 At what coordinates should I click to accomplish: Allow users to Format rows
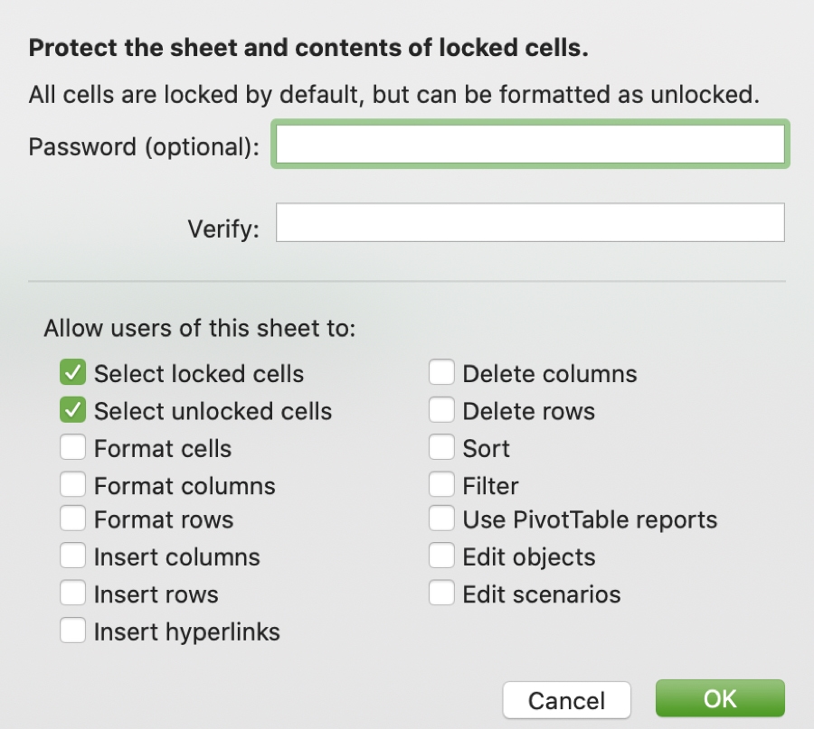coord(72,518)
